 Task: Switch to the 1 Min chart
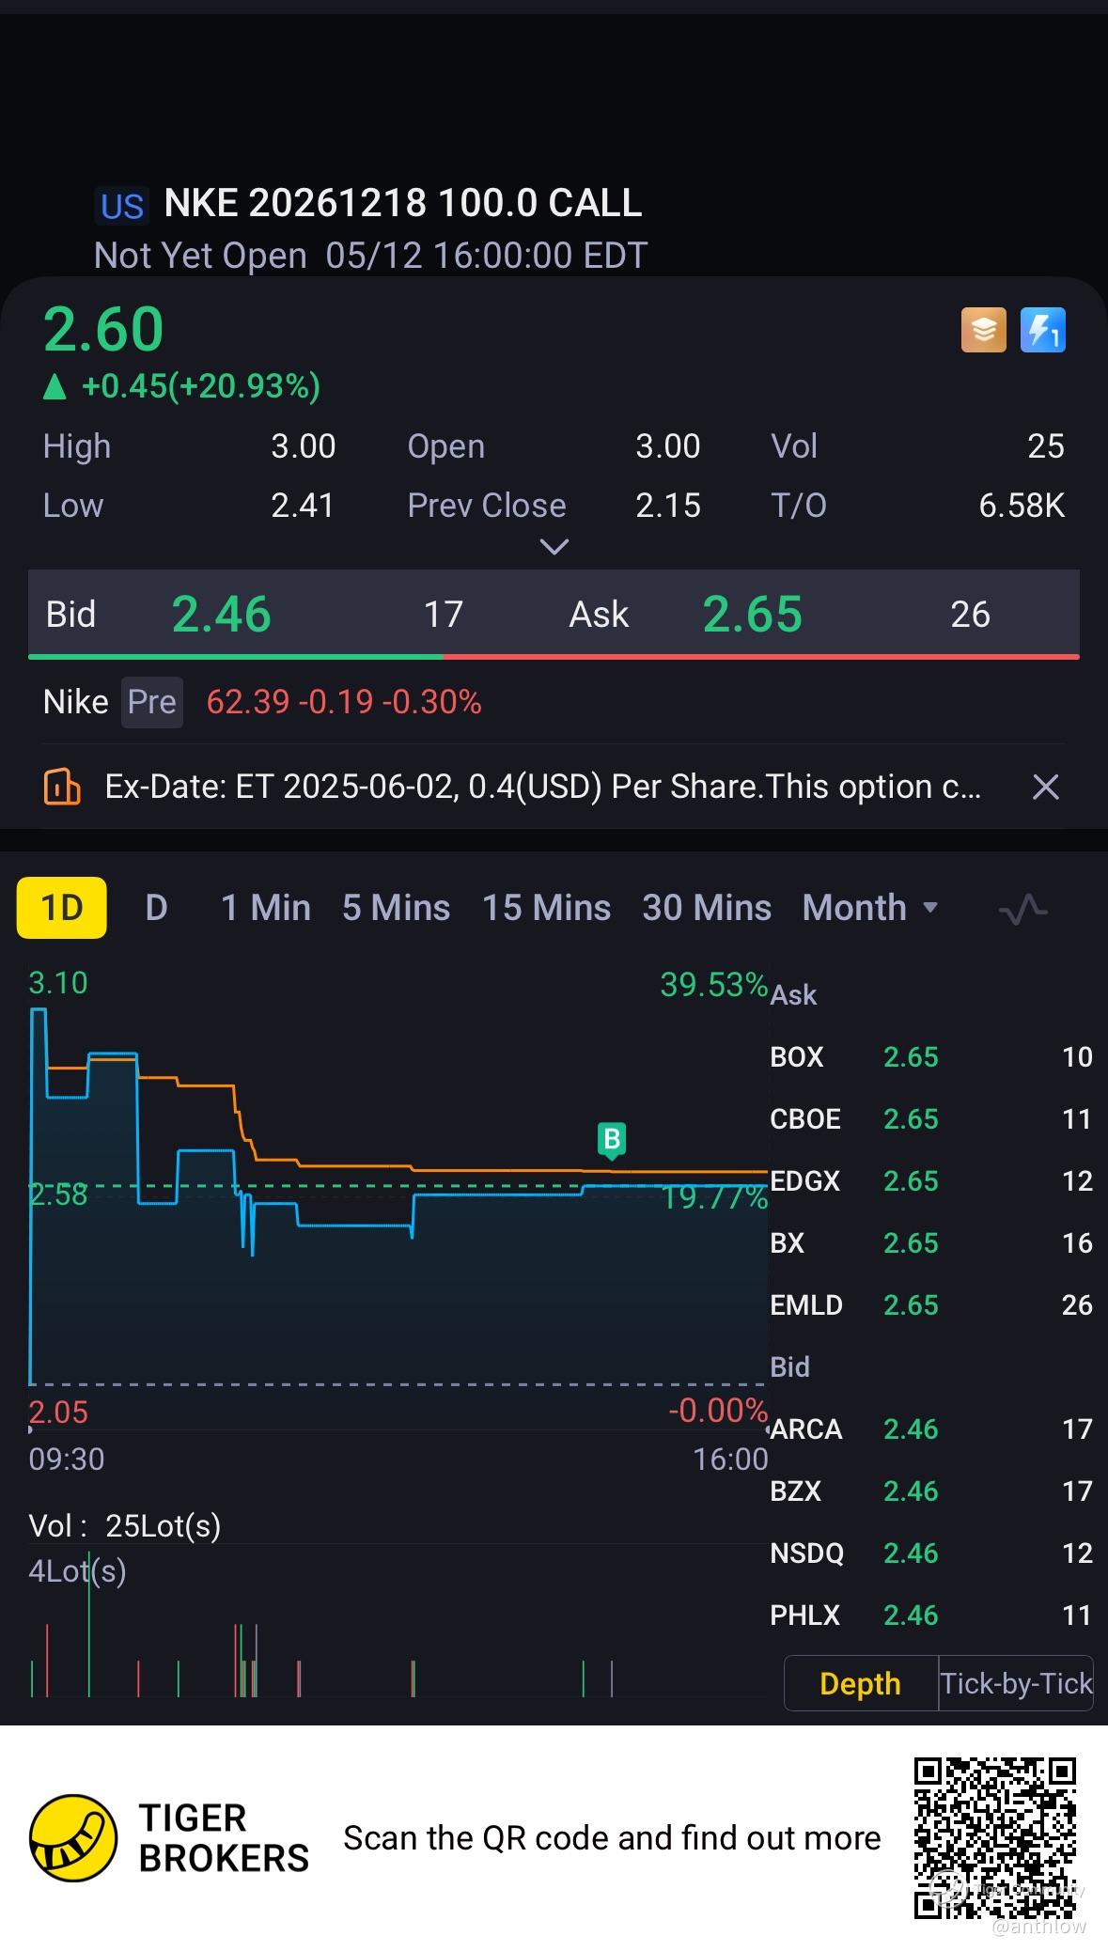266,908
